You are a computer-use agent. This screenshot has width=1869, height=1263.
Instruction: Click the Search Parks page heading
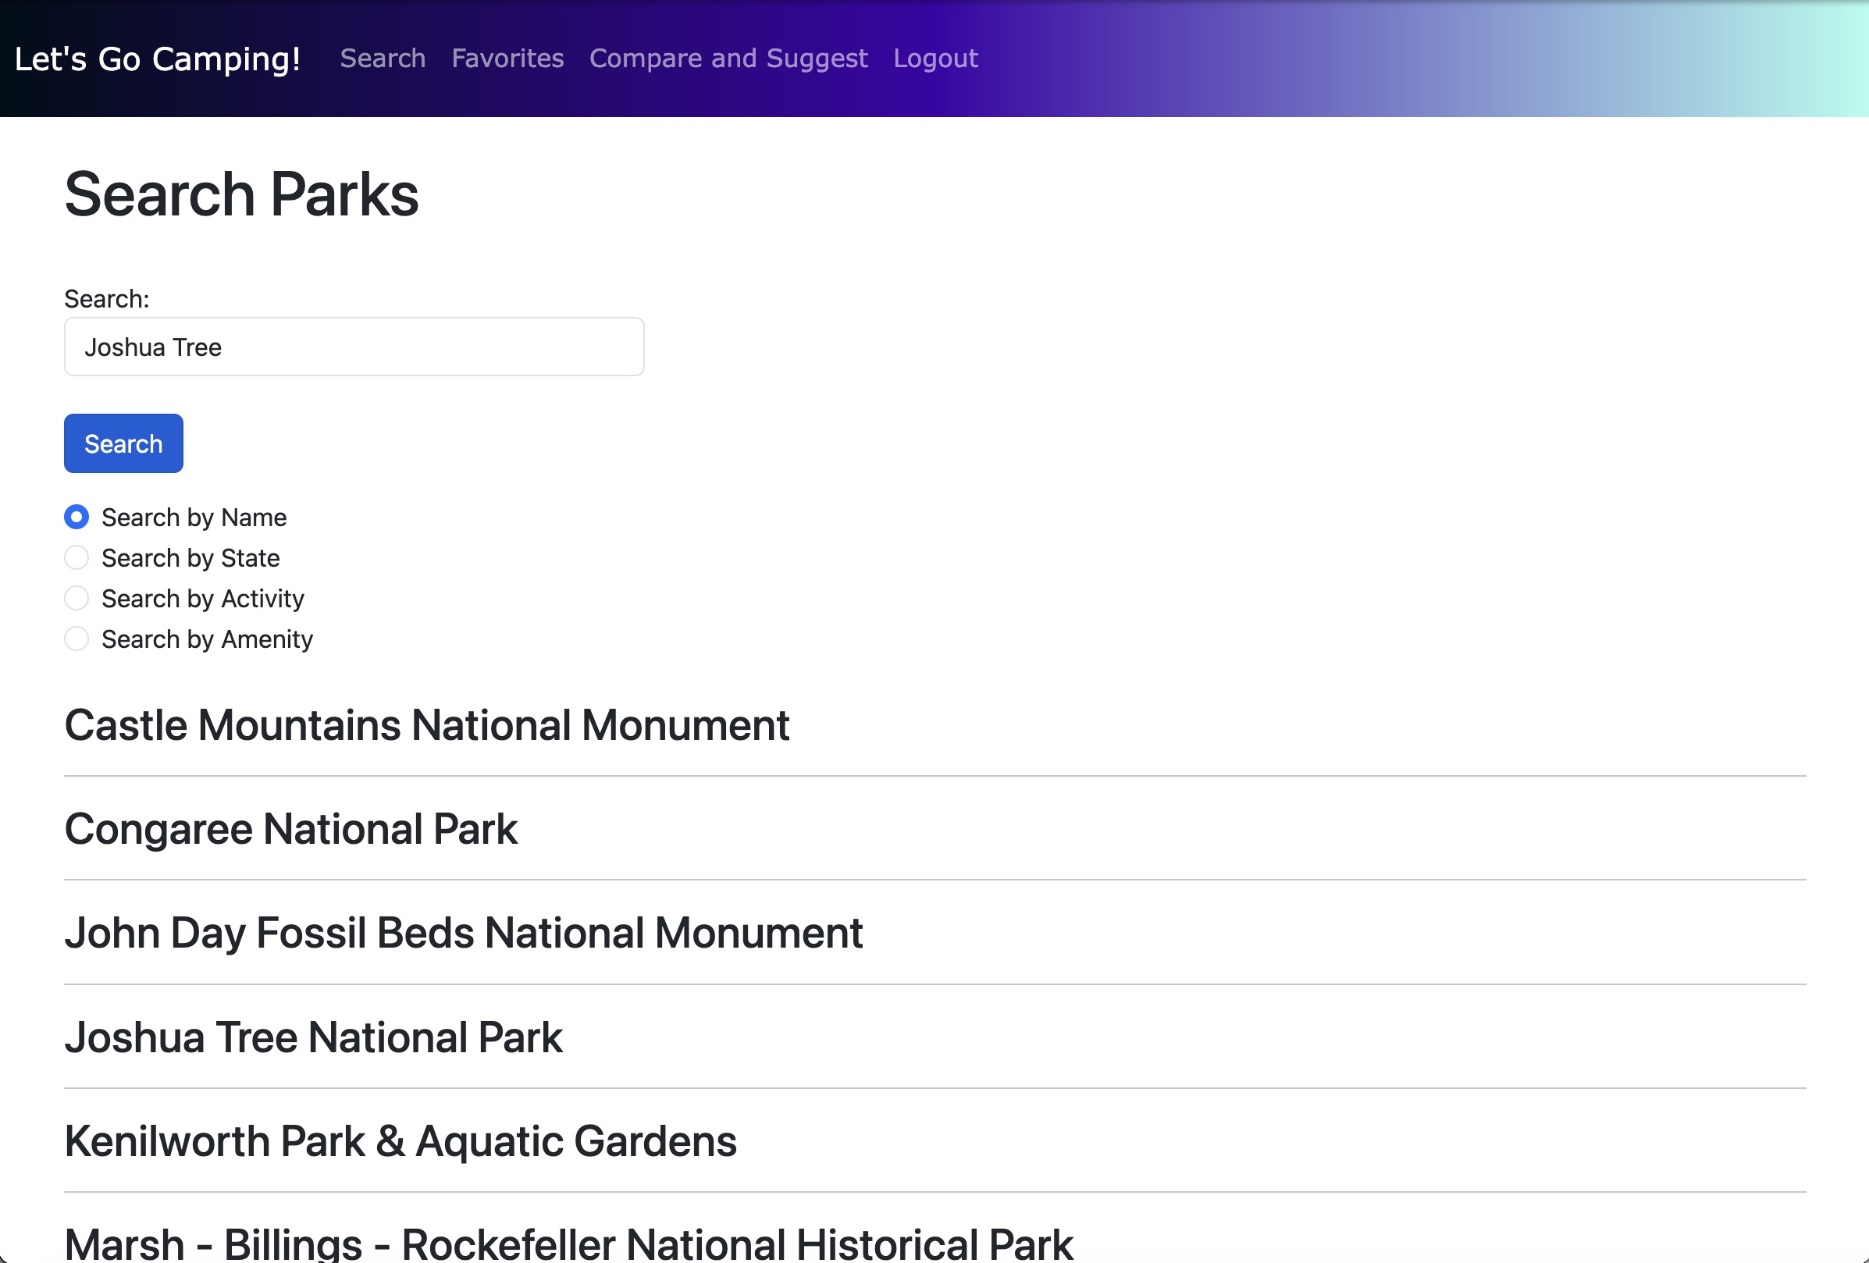tap(241, 194)
